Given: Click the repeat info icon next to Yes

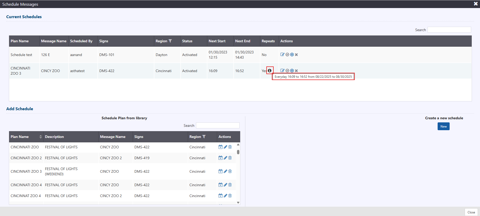Looking at the screenshot, I should pyautogui.click(x=269, y=71).
